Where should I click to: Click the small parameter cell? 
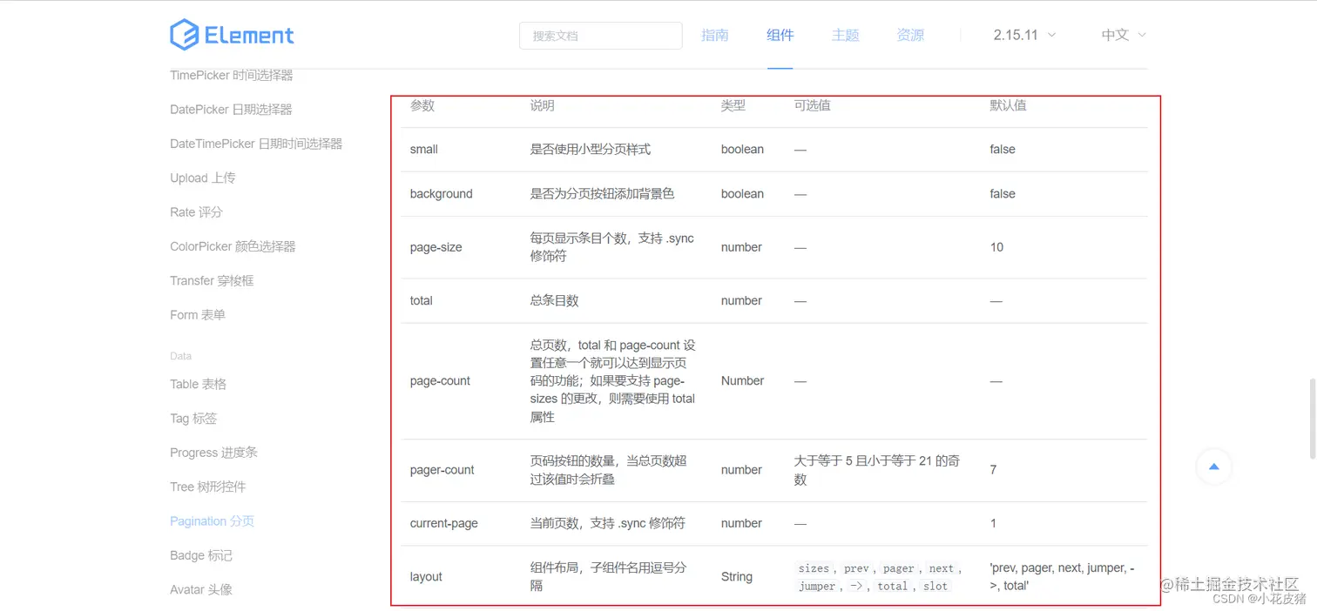click(x=424, y=149)
